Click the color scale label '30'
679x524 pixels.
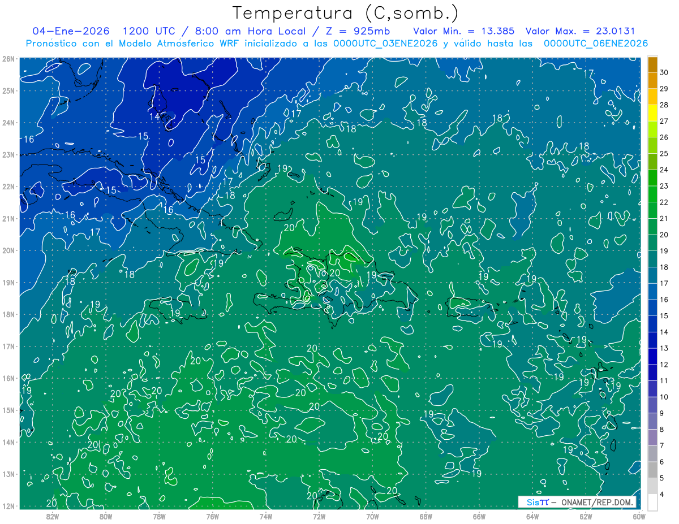coord(664,72)
